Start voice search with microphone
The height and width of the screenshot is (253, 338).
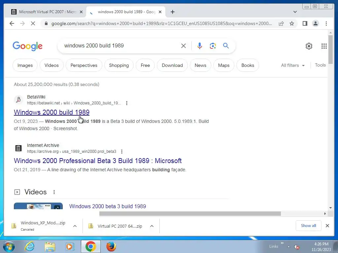coord(200,45)
